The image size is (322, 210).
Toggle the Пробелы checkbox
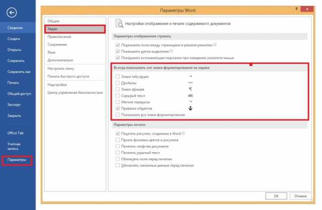(x=118, y=83)
